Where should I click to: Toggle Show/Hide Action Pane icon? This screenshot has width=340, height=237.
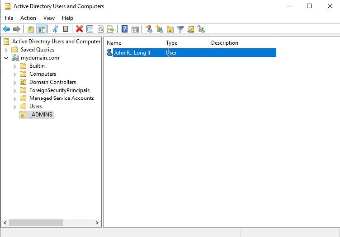(x=135, y=29)
